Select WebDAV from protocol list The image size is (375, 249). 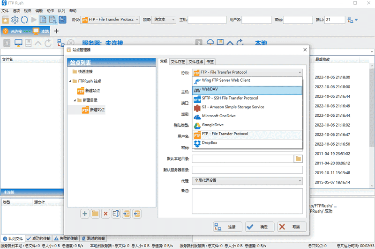click(x=247, y=90)
